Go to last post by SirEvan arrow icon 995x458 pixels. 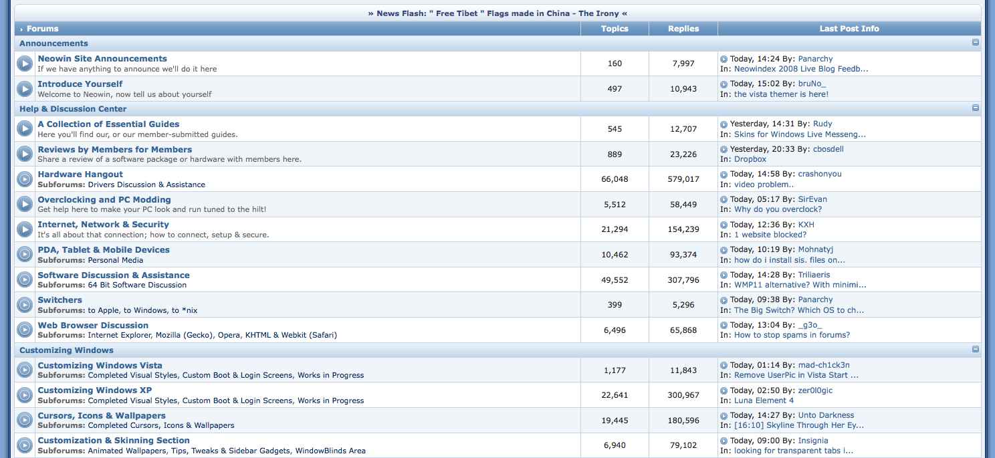tap(724, 199)
